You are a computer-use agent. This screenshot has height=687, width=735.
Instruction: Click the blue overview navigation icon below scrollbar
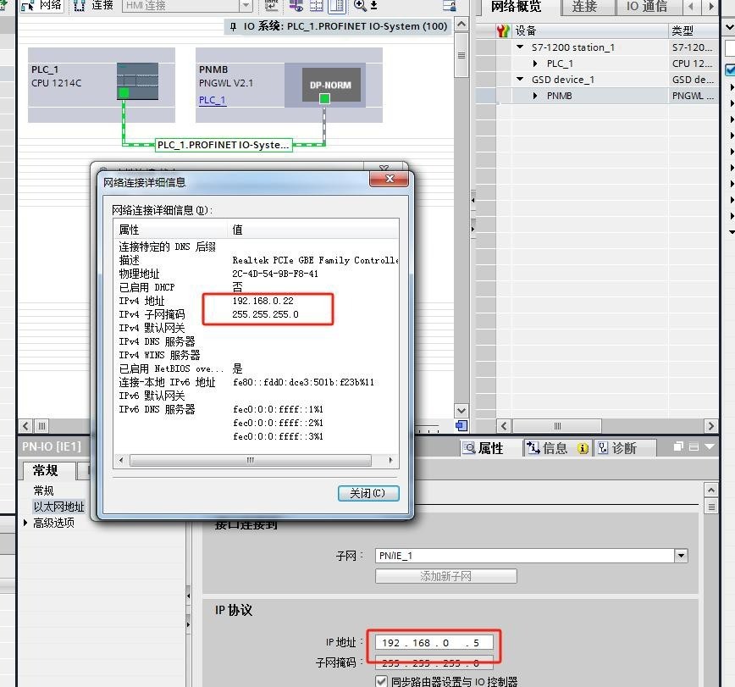461,426
